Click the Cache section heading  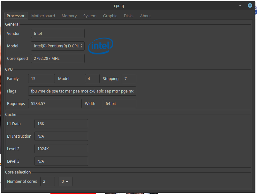point(11,115)
